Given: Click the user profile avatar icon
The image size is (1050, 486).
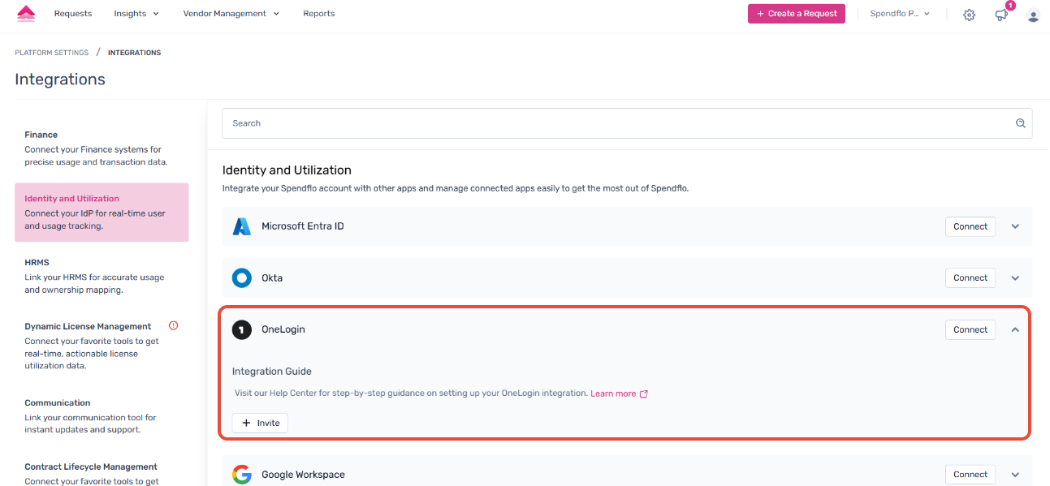Looking at the screenshot, I should point(1033,15).
